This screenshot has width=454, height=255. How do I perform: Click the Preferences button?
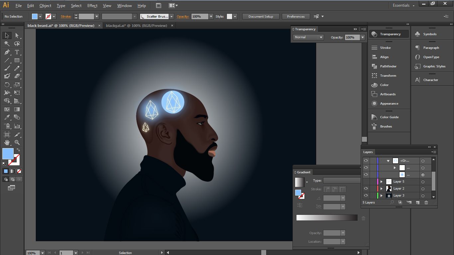pos(296,16)
